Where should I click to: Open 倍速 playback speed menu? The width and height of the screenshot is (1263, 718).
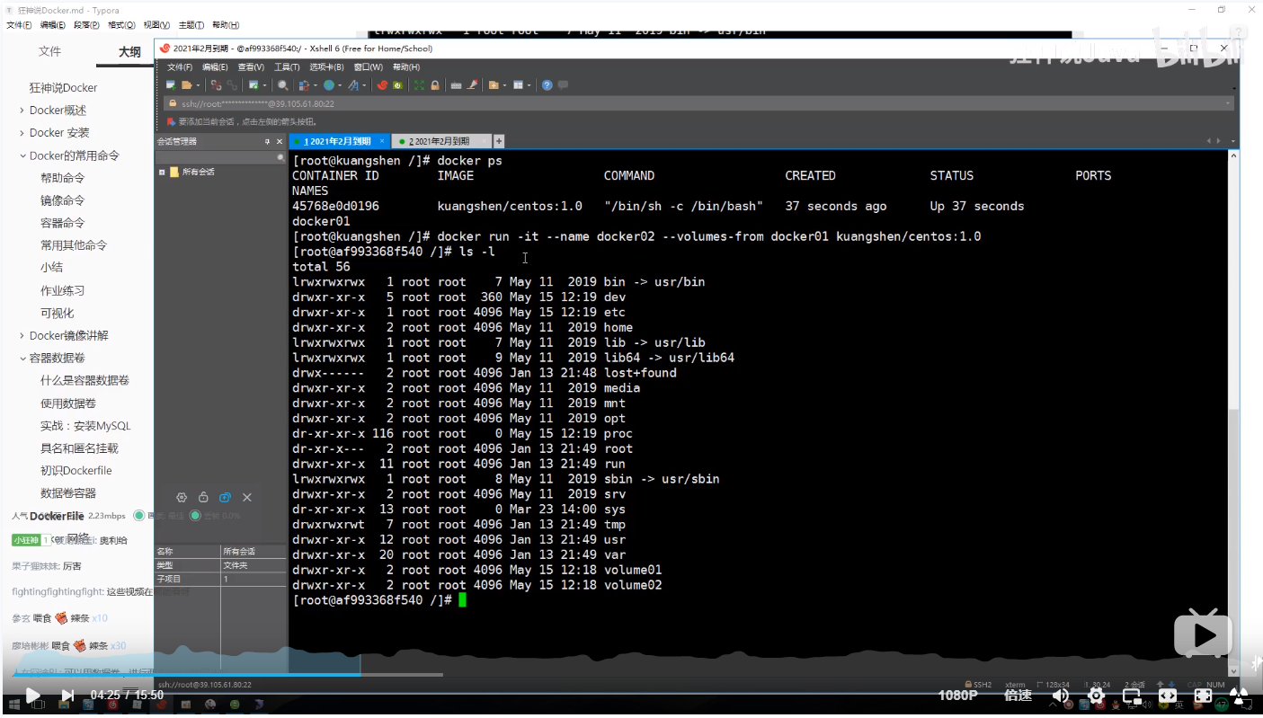tap(1018, 695)
